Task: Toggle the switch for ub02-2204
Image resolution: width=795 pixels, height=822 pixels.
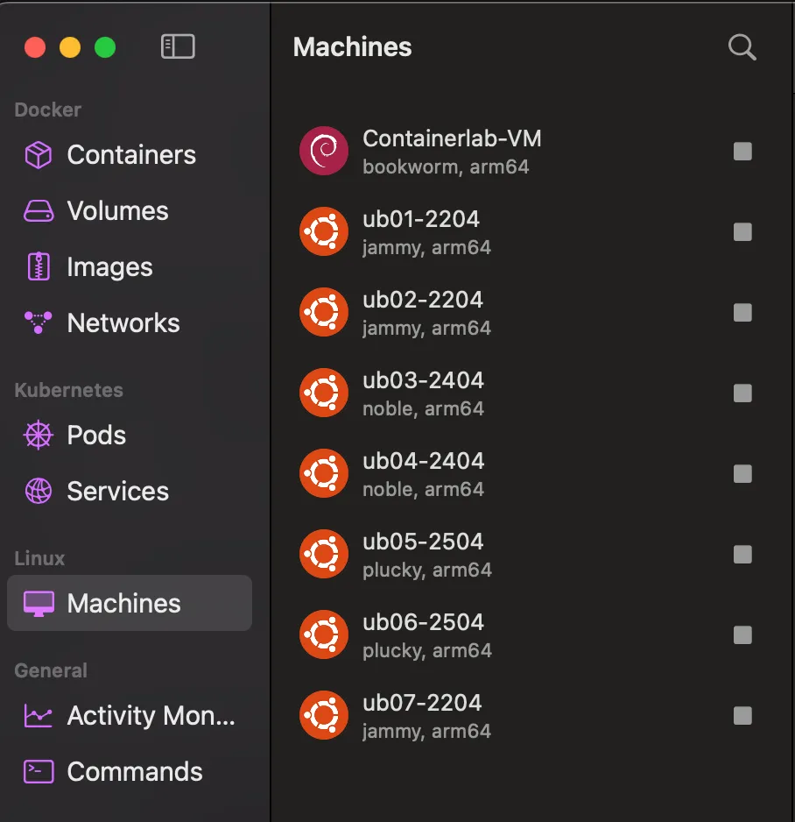Action: (742, 312)
